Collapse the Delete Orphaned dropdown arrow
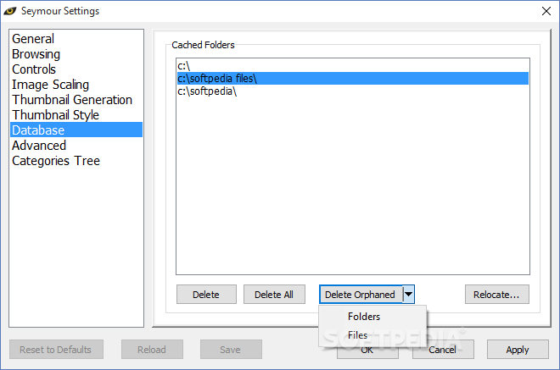 (x=409, y=295)
